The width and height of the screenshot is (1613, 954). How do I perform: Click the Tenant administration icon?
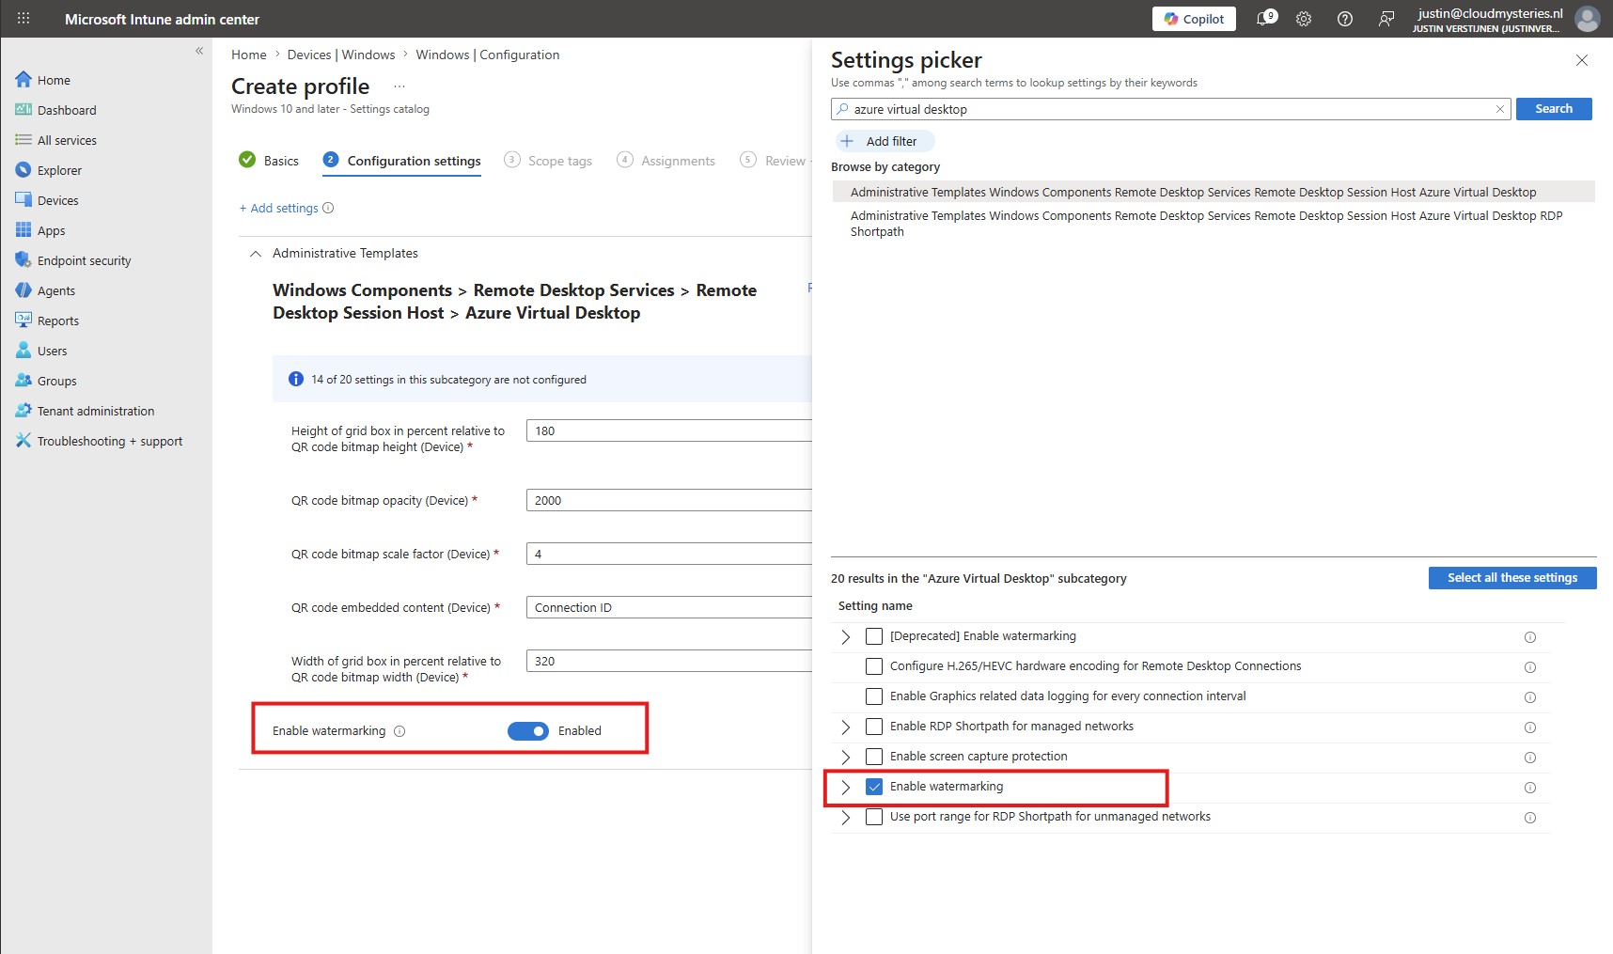click(x=23, y=411)
